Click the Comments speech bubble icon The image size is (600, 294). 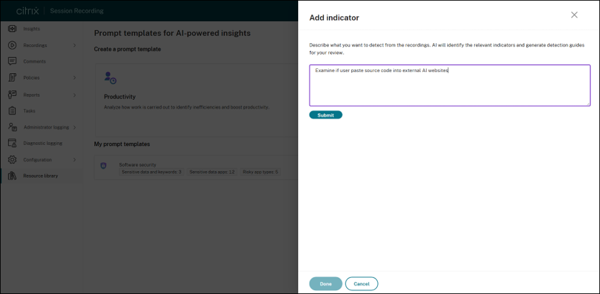pyautogui.click(x=12, y=61)
